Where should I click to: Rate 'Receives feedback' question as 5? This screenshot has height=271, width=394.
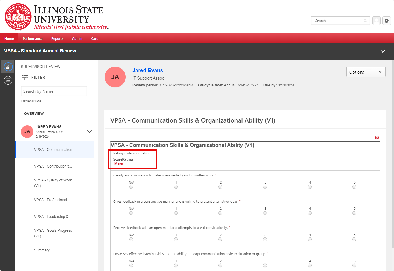354,239
